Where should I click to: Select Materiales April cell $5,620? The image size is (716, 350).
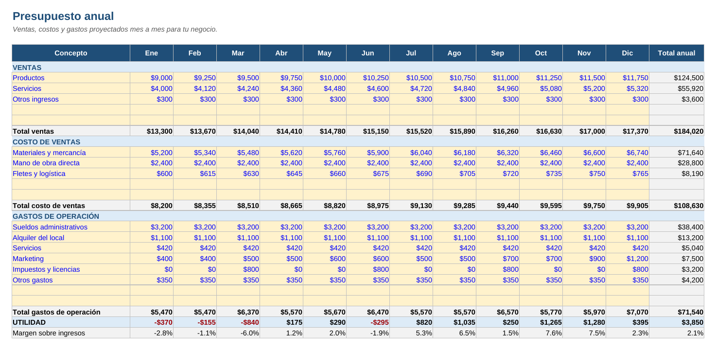281,152
